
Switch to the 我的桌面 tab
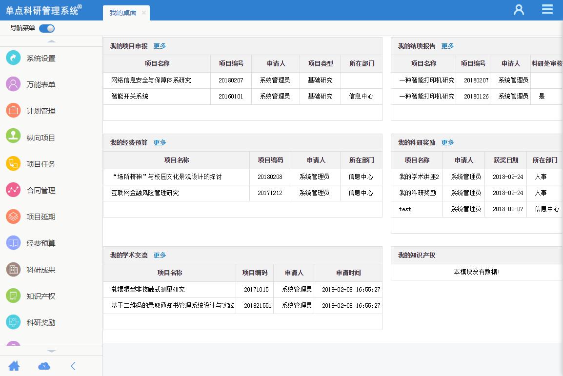[x=123, y=13]
